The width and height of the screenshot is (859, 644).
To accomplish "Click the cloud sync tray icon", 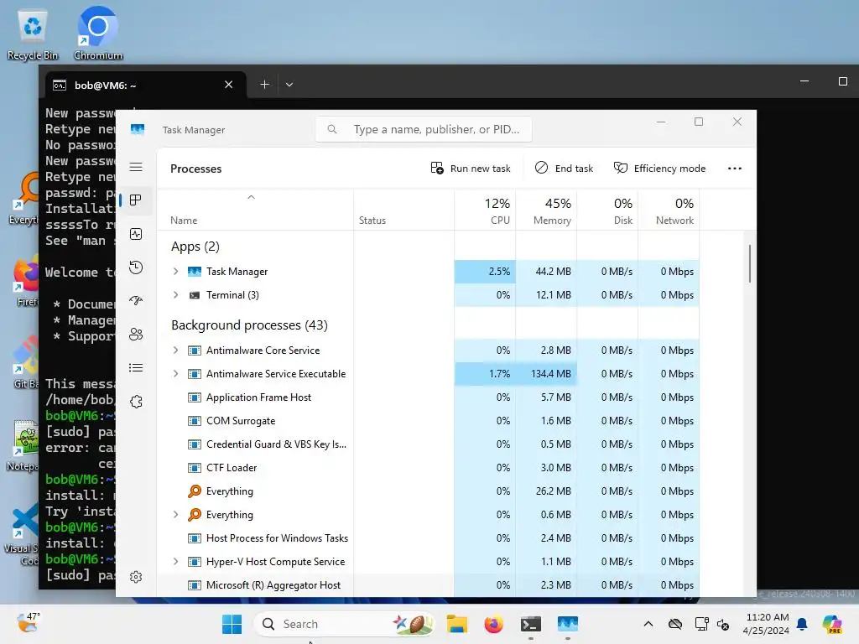I will coord(675,624).
